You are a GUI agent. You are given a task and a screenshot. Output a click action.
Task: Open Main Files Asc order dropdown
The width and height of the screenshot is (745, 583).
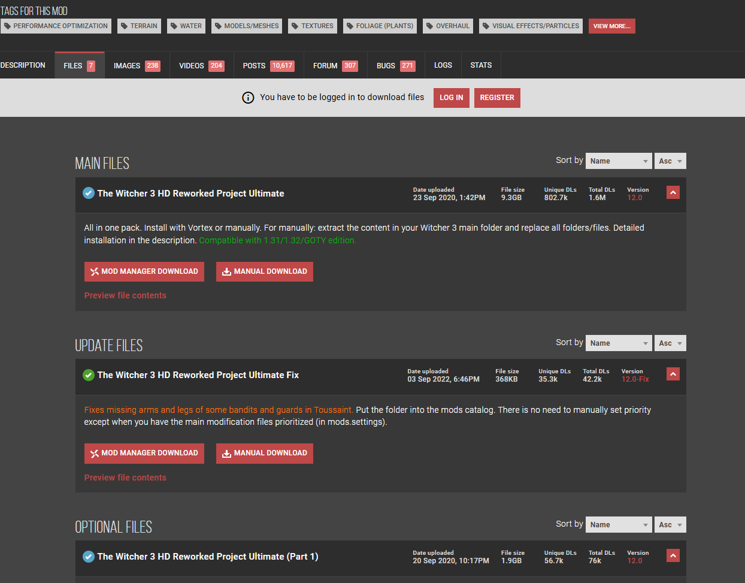670,161
